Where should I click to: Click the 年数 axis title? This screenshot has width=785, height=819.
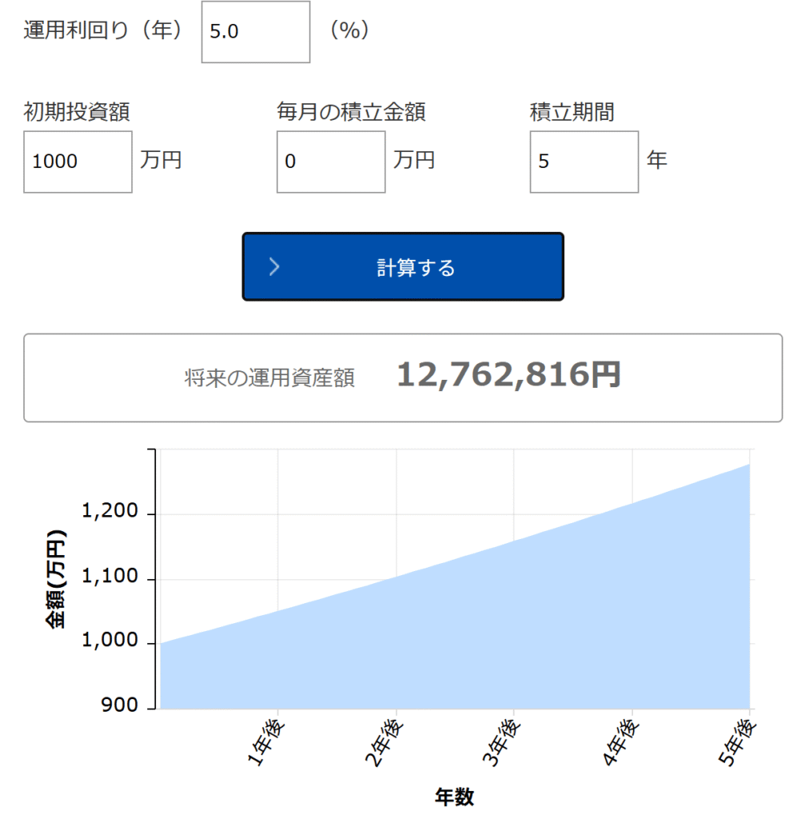[x=455, y=797]
